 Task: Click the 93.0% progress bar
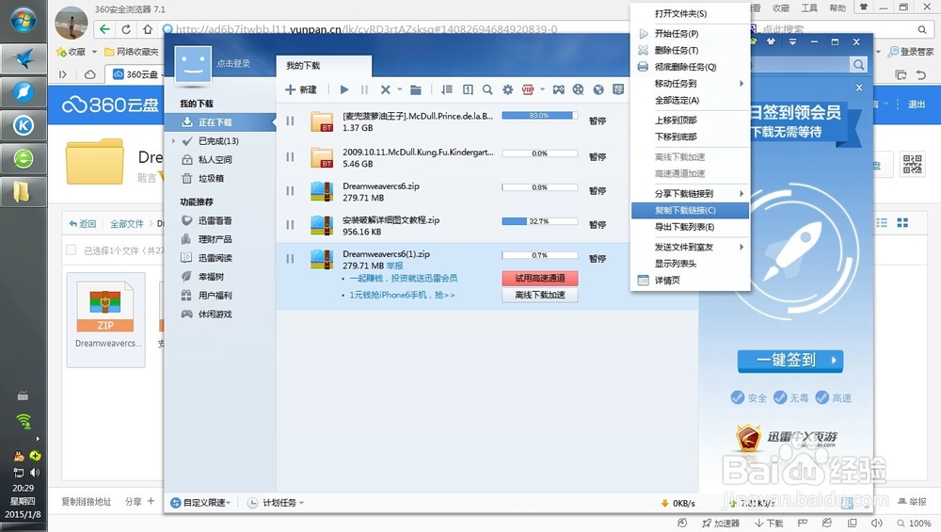click(539, 115)
